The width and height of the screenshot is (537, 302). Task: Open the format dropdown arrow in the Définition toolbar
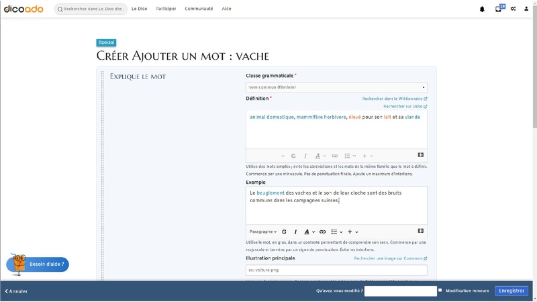283,156
